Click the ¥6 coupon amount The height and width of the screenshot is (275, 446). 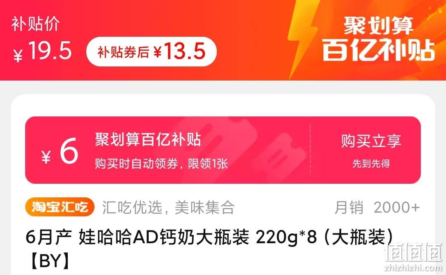tap(60, 151)
